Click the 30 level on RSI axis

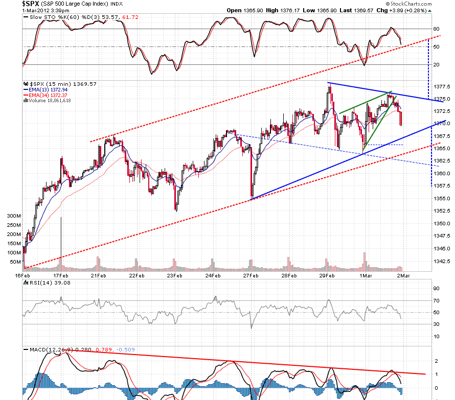[x=436, y=324]
